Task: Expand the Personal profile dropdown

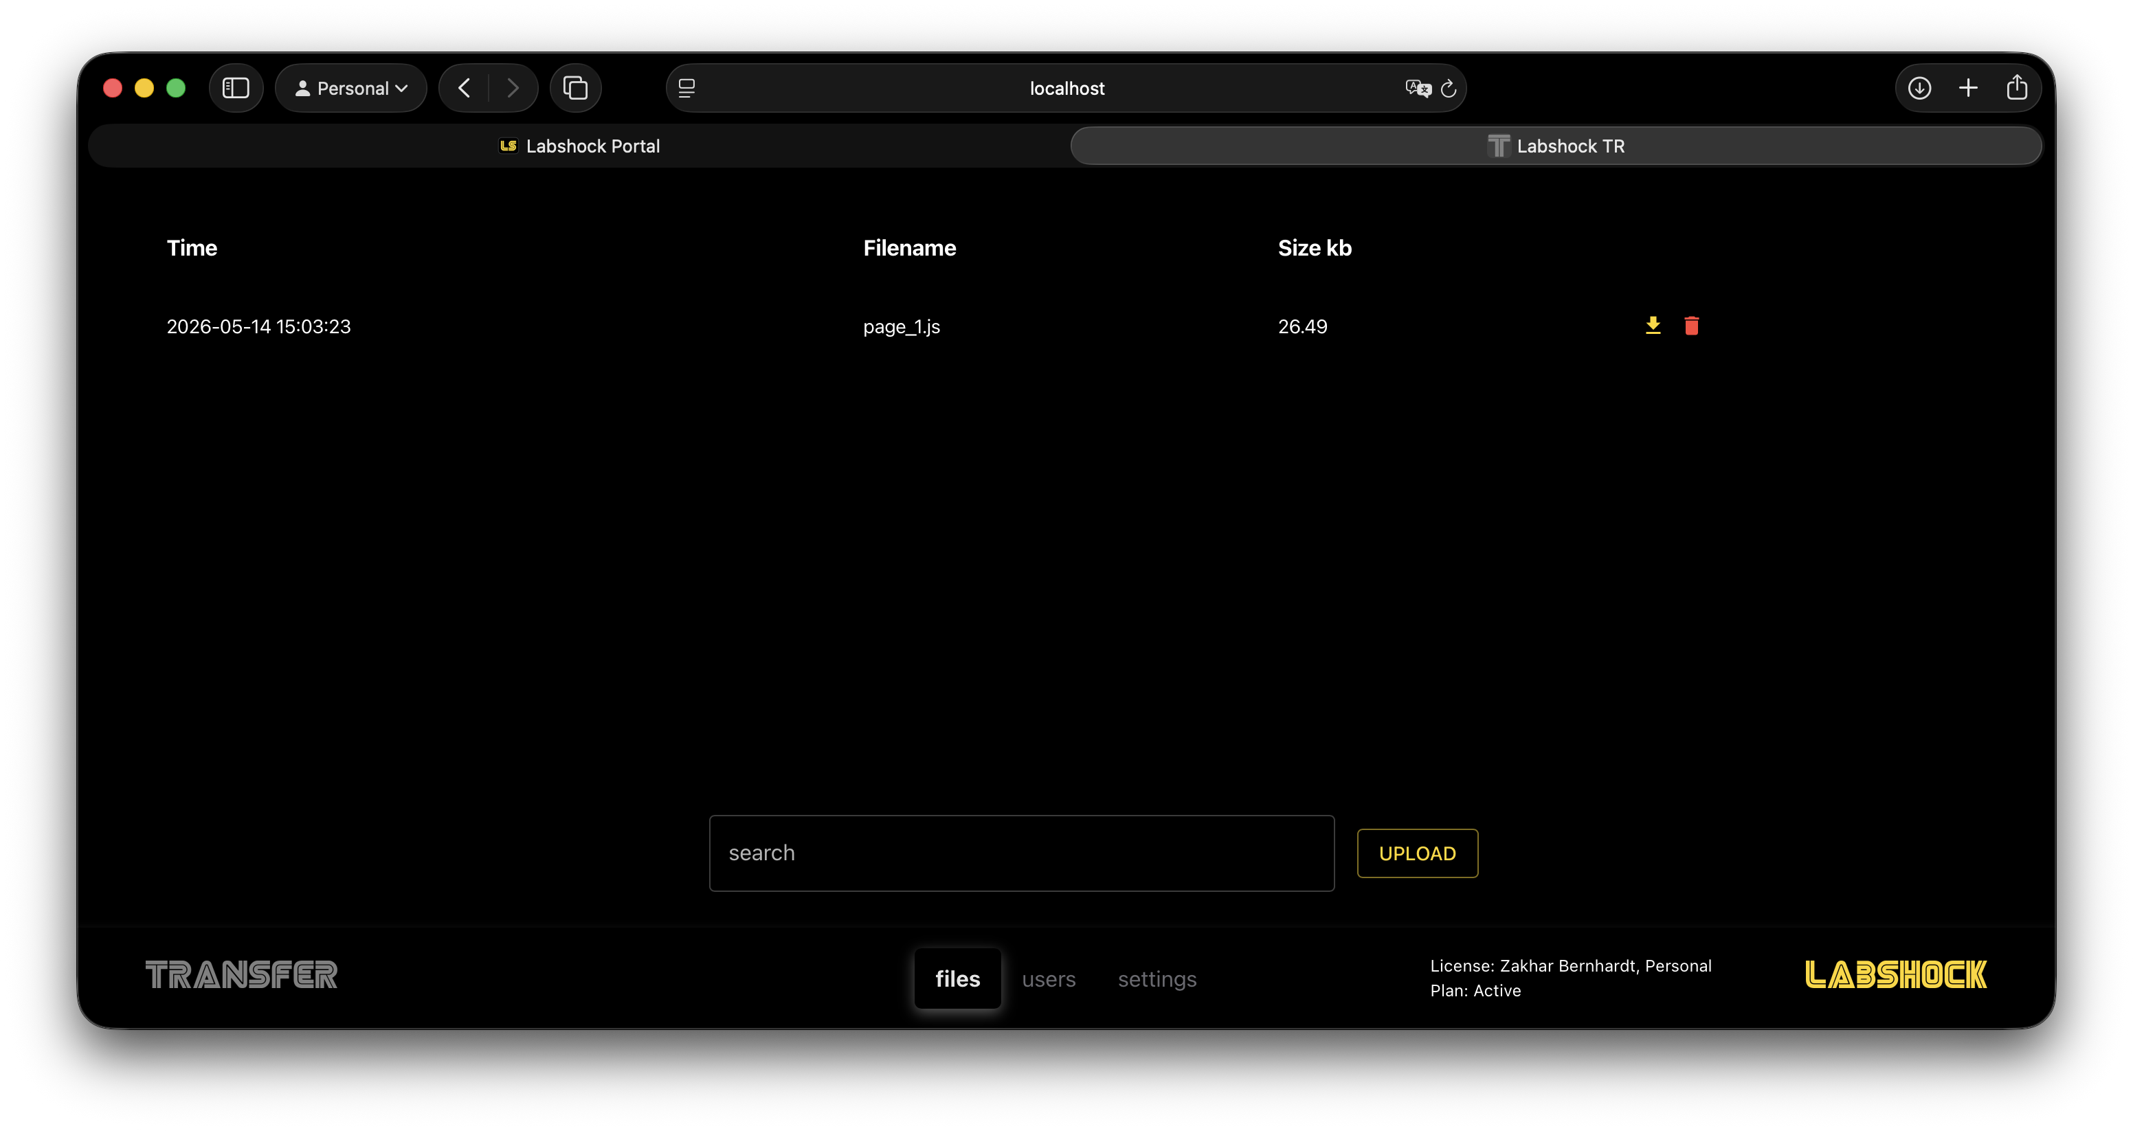Action: click(x=351, y=88)
